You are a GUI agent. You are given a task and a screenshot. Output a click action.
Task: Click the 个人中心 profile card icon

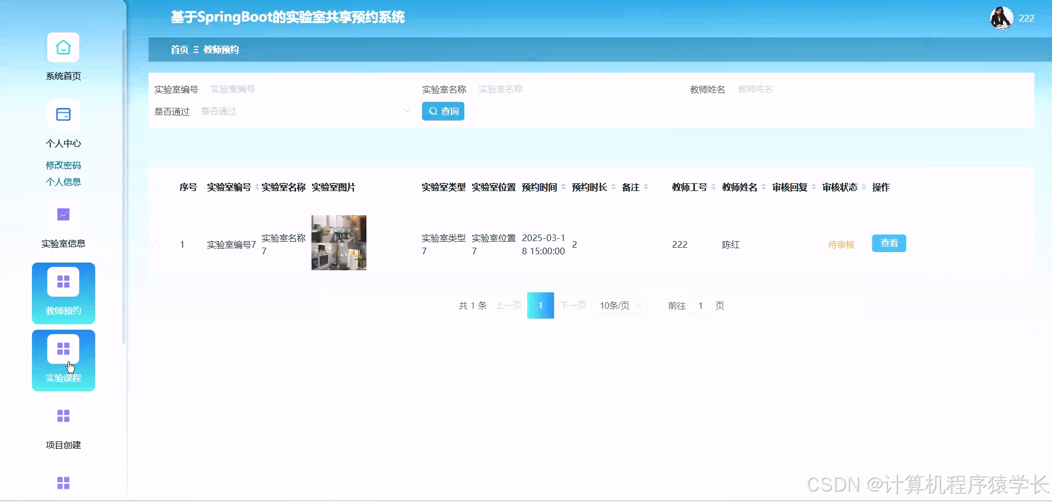tap(63, 114)
